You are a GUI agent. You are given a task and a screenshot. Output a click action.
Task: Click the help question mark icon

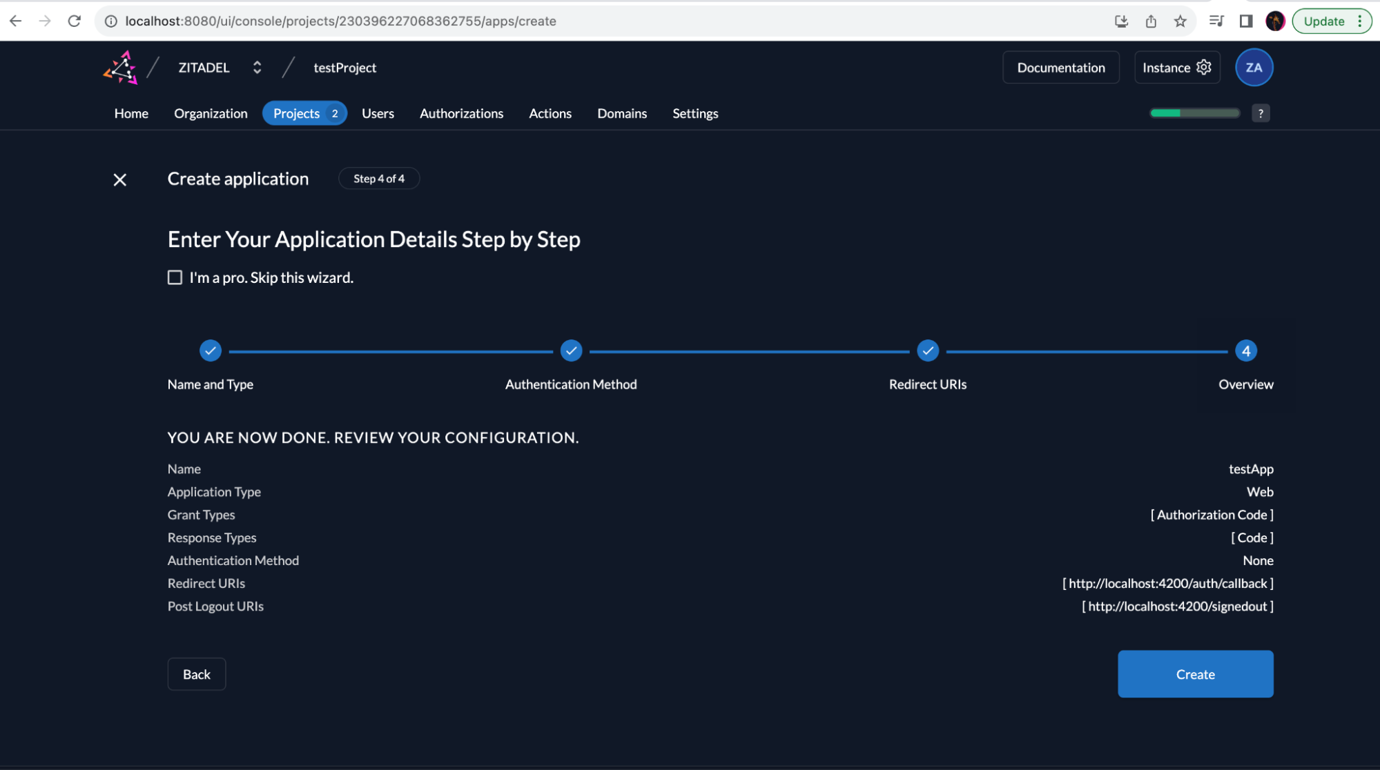click(1261, 112)
